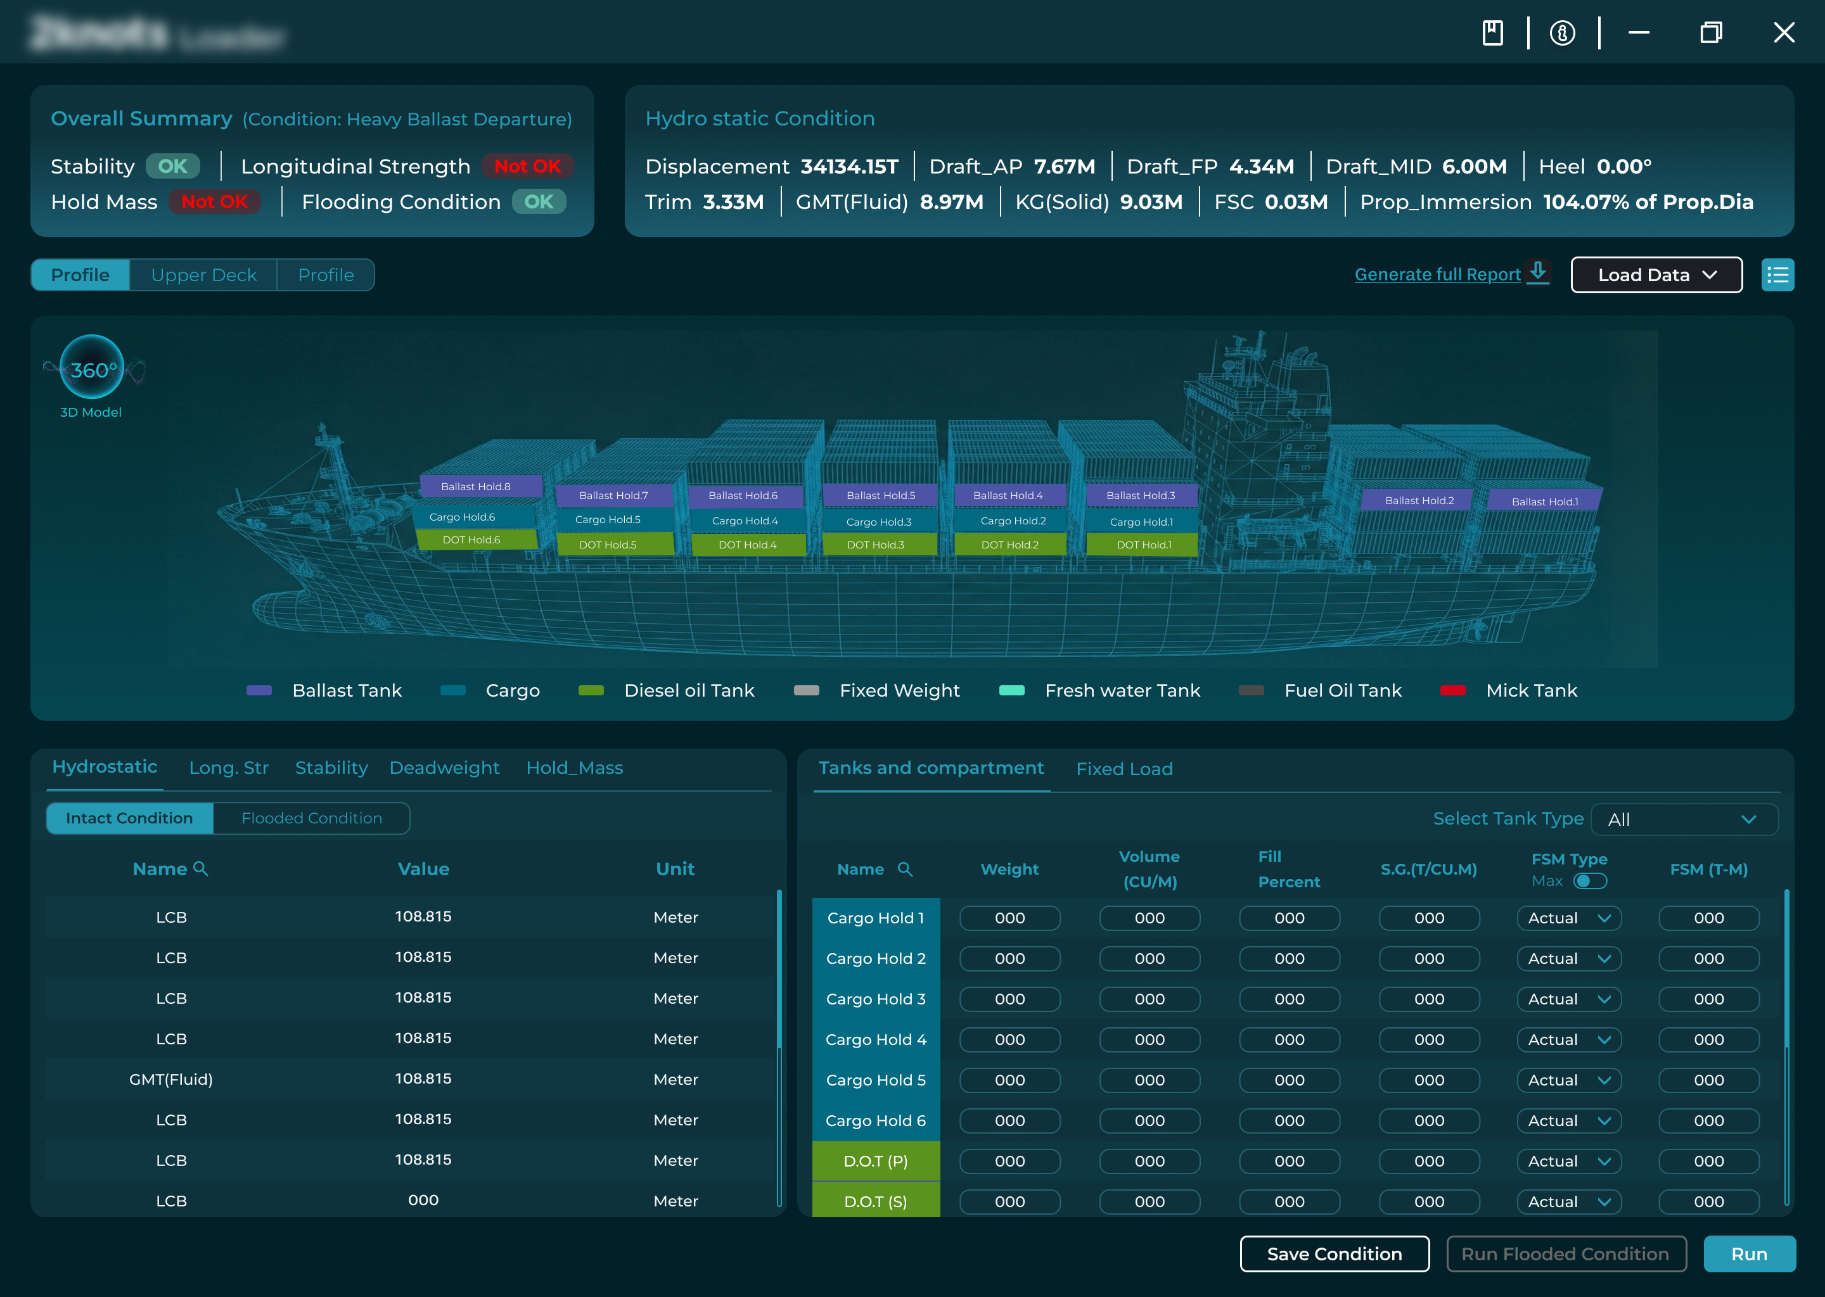Toggle the FSM Type Max switch
The width and height of the screenshot is (1825, 1297).
pyautogui.click(x=1591, y=881)
